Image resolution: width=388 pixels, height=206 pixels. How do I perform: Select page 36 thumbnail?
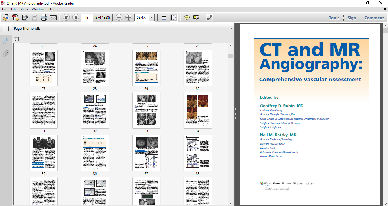point(95,153)
